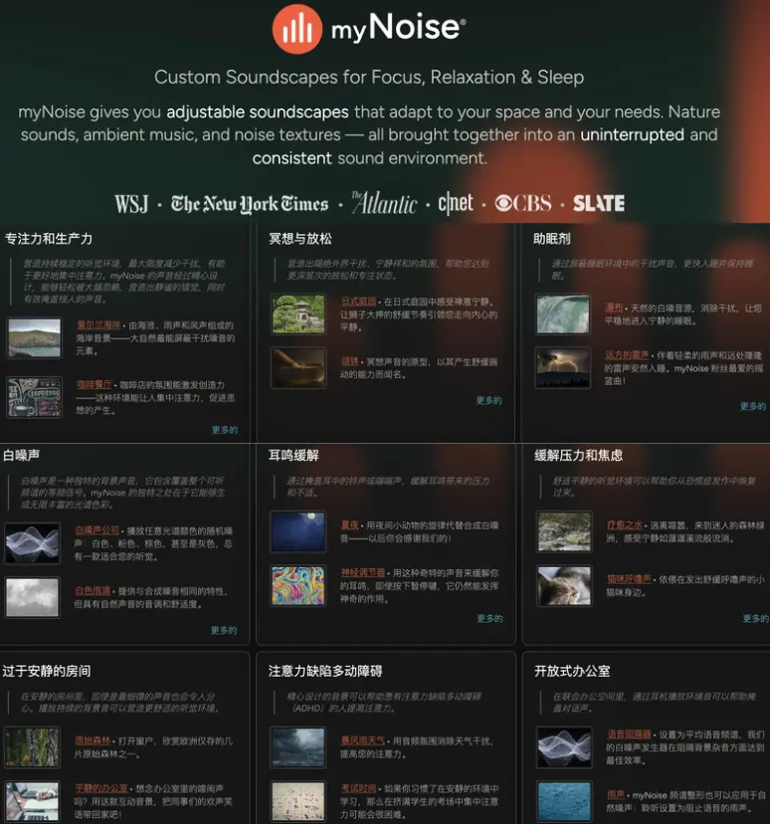Select the 开放式办公室 heading
The width and height of the screenshot is (770, 824).
572,671
